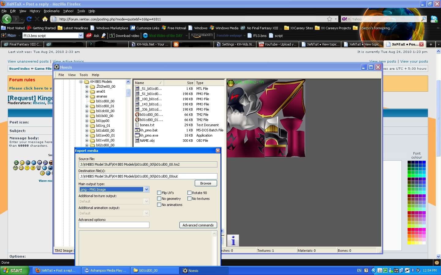Select the kh_pmo.exe application icon
The image size is (441, 275).
click(x=137, y=135)
